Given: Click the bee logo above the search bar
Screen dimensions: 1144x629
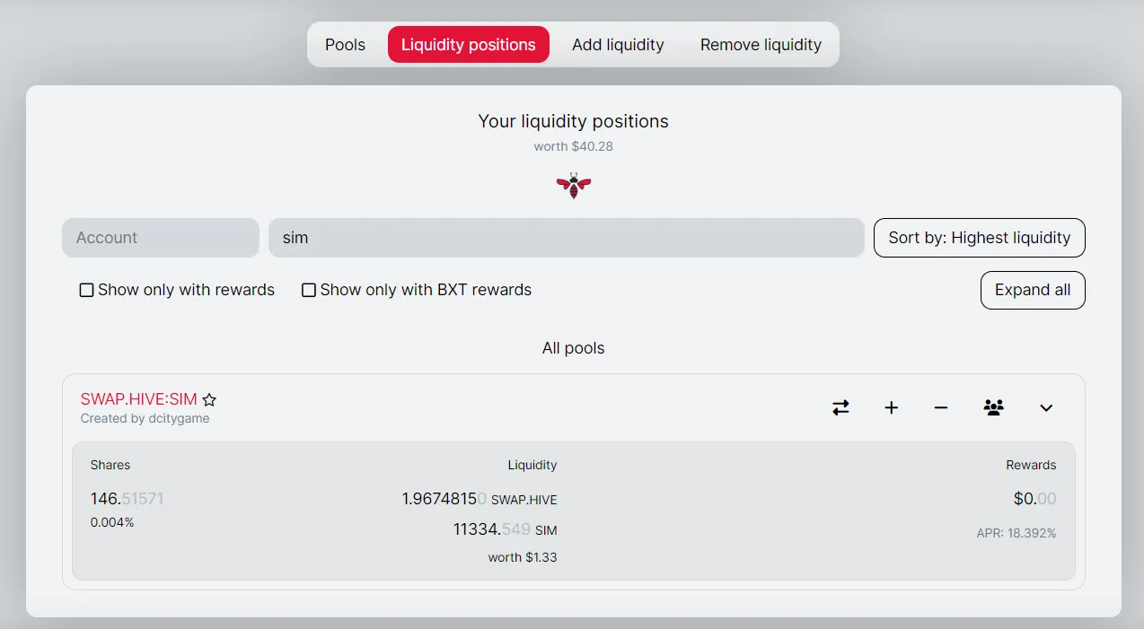Looking at the screenshot, I should 573,186.
